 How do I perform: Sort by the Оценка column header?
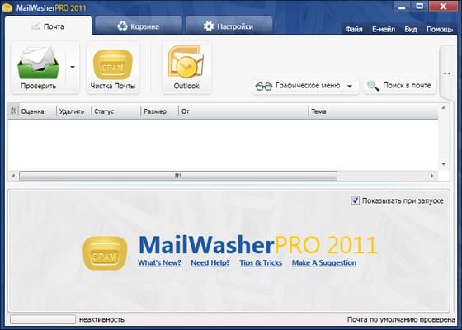[38, 111]
